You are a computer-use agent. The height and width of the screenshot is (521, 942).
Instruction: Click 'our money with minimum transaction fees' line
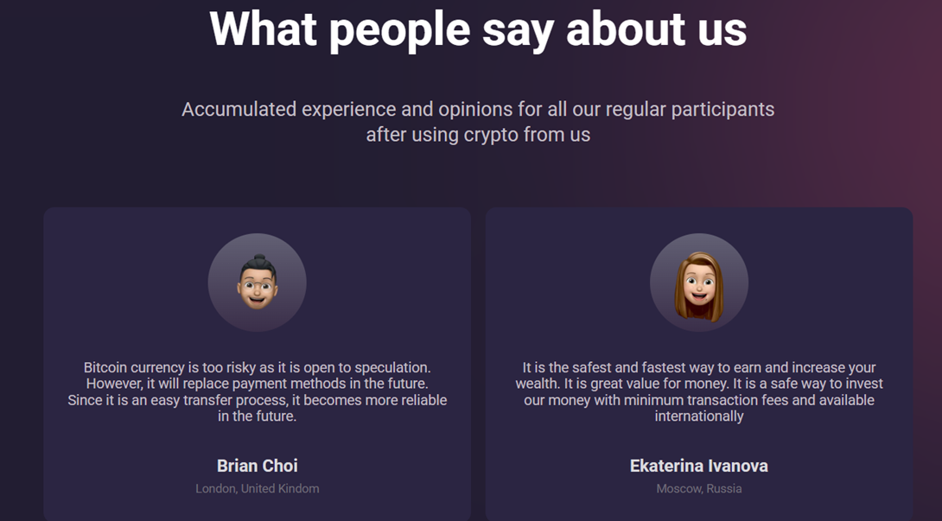click(699, 400)
